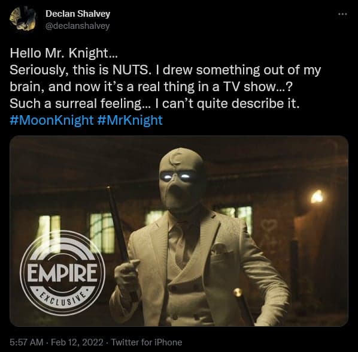Open the Twitter for iPhone source link

tap(147, 342)
